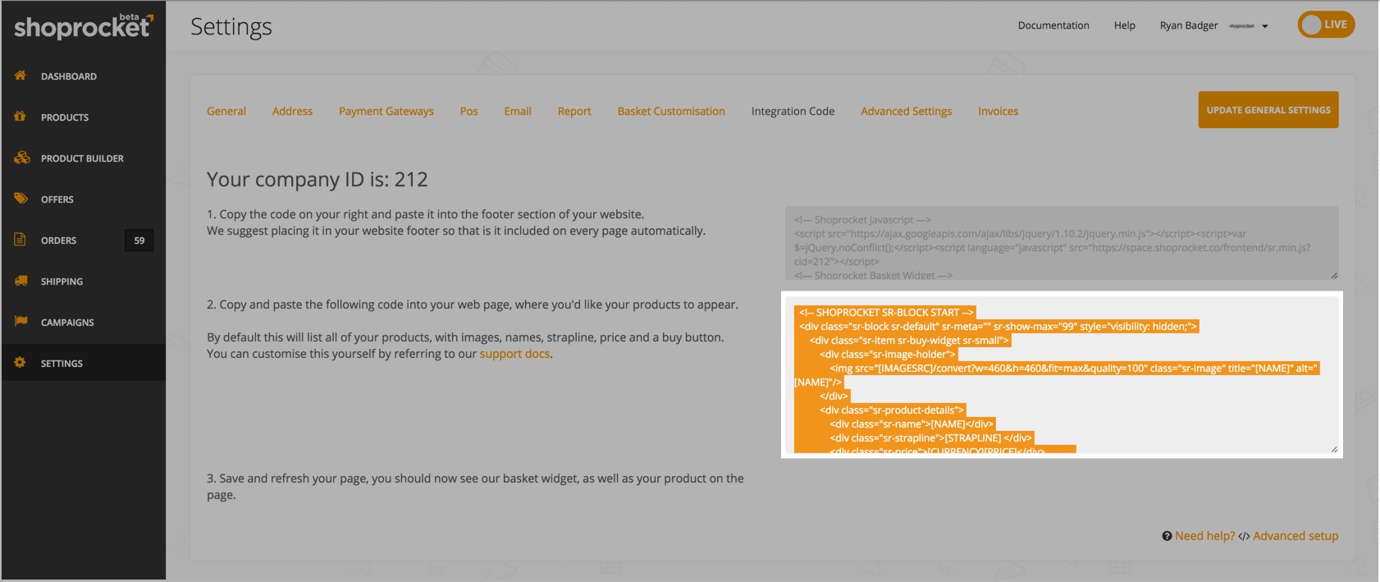Image resolution: width=1380 pixels, height=582 pixels.
Task: Open the Report tab
Action: [574, 111]
